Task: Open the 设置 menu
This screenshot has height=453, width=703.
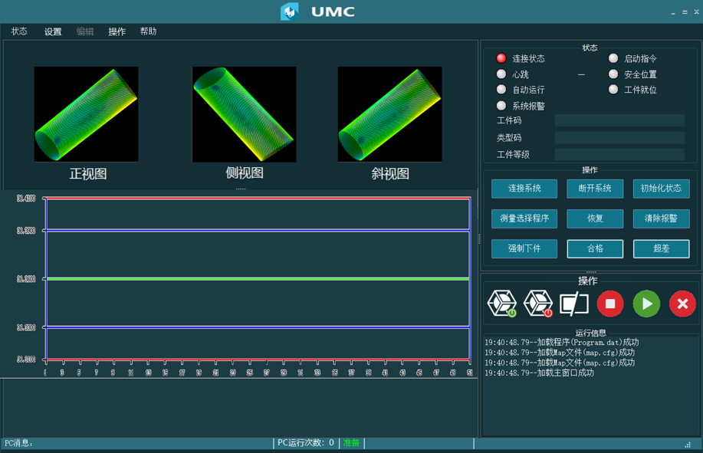Action: pos(53,31)
